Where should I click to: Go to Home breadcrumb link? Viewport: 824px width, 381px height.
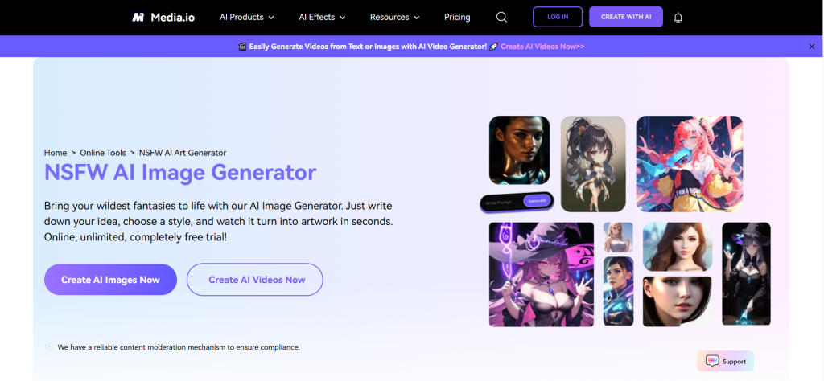pyautogui.click(x=56, y=153)
